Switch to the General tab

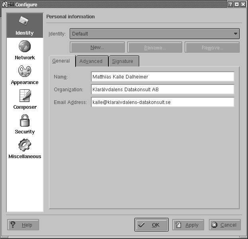(62, 61)
